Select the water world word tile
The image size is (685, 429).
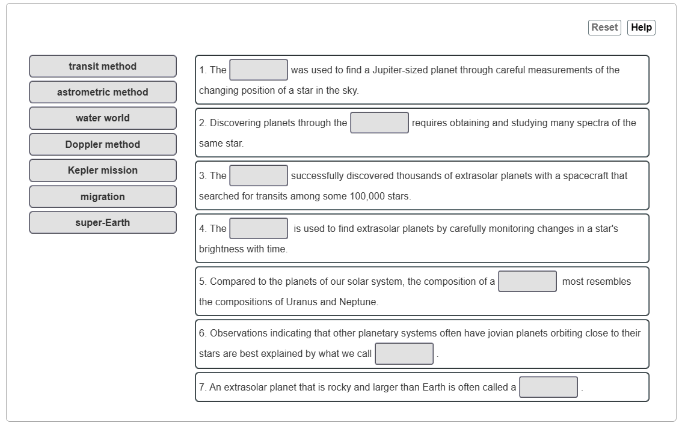(x=102, y=118)
